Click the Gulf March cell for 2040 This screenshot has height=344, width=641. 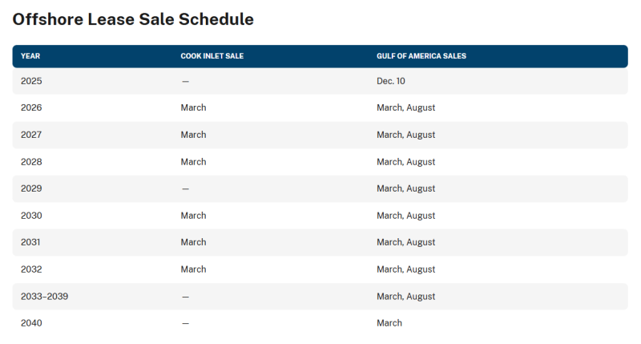click(x=389, y=323)
